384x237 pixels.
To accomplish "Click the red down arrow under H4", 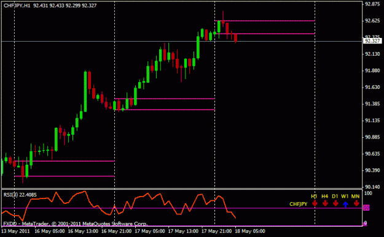I will click(325, 203).
